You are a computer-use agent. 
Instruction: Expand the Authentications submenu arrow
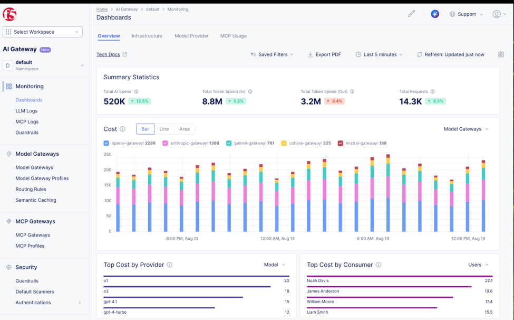[x=80, y=303]
